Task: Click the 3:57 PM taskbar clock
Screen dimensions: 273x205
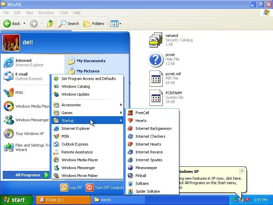Action: [x=260, y=200]
